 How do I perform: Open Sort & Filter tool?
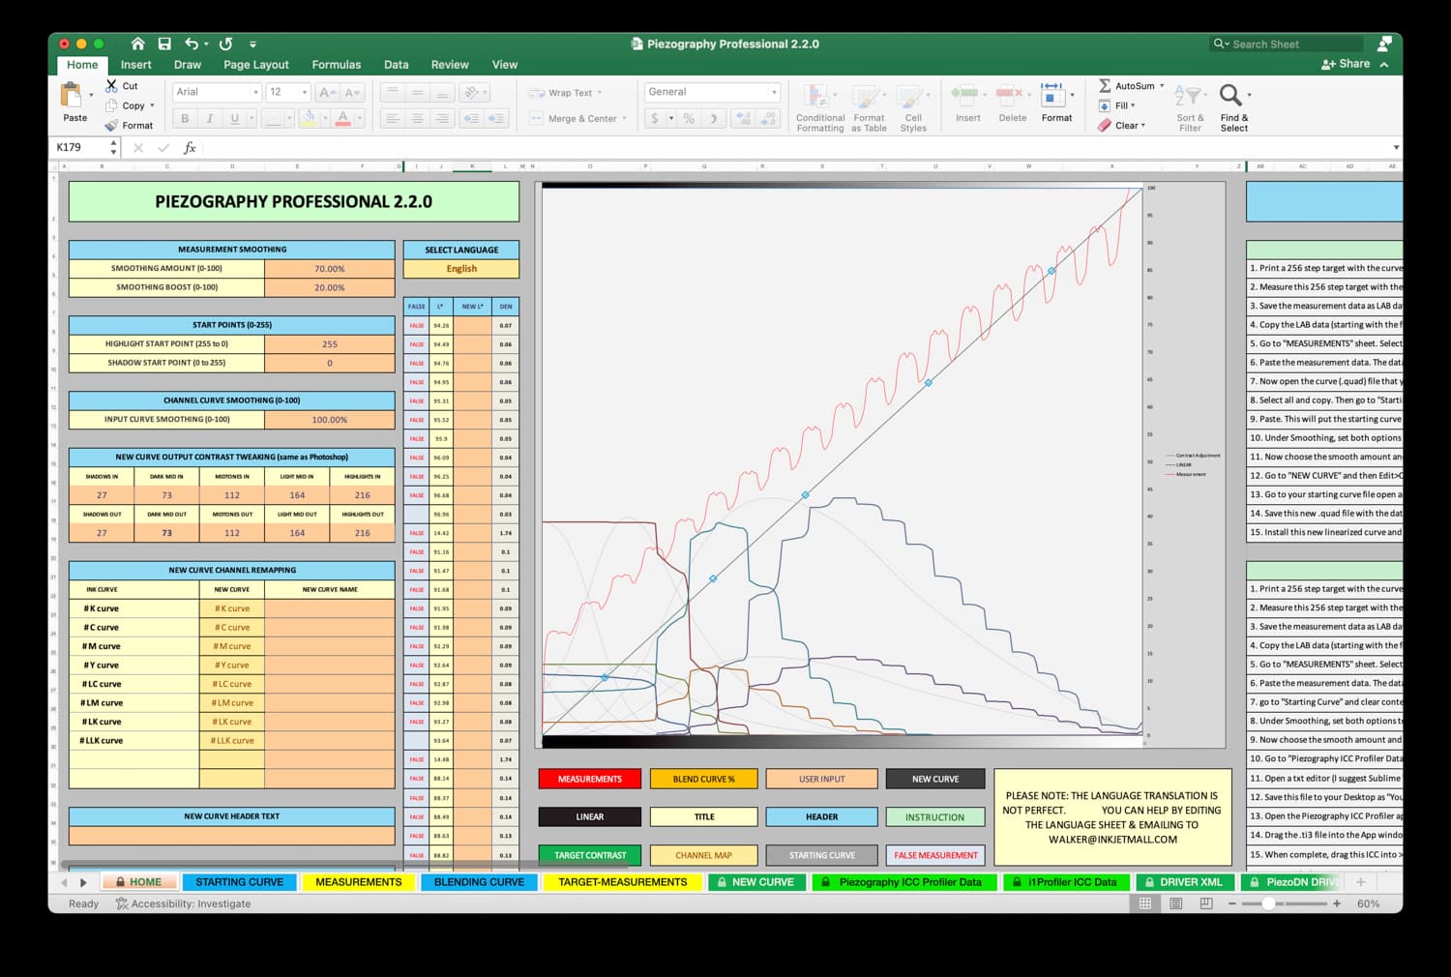1187,96
